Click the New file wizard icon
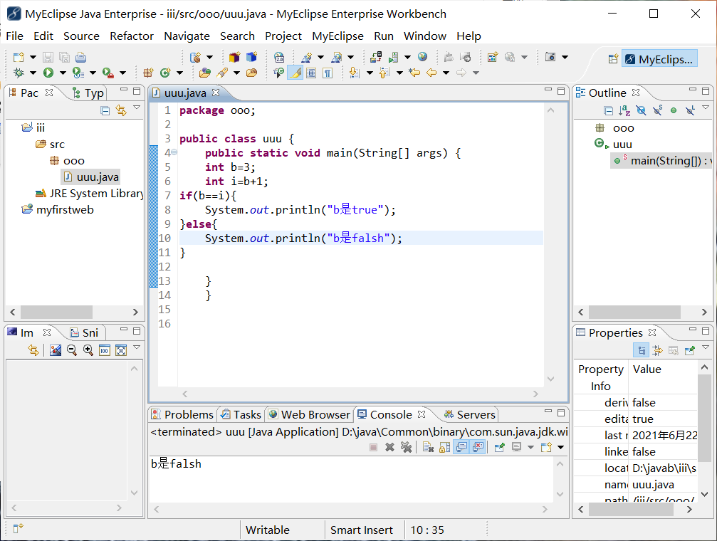 19,57
